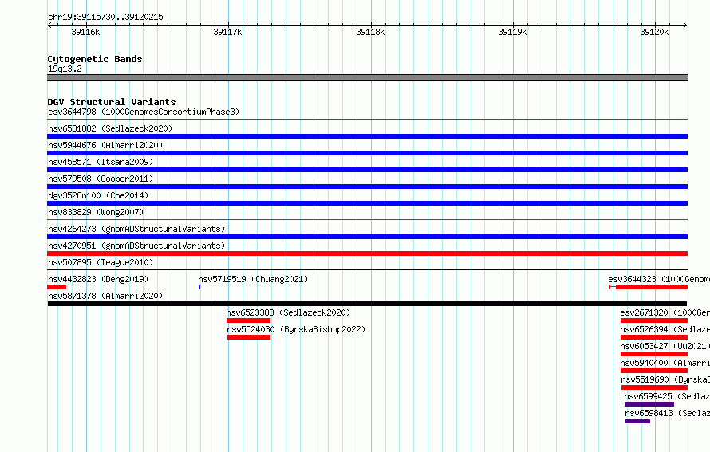Click the DGV Structural Variants track title
Screen dimensions: 710x452
pos(112,102)
